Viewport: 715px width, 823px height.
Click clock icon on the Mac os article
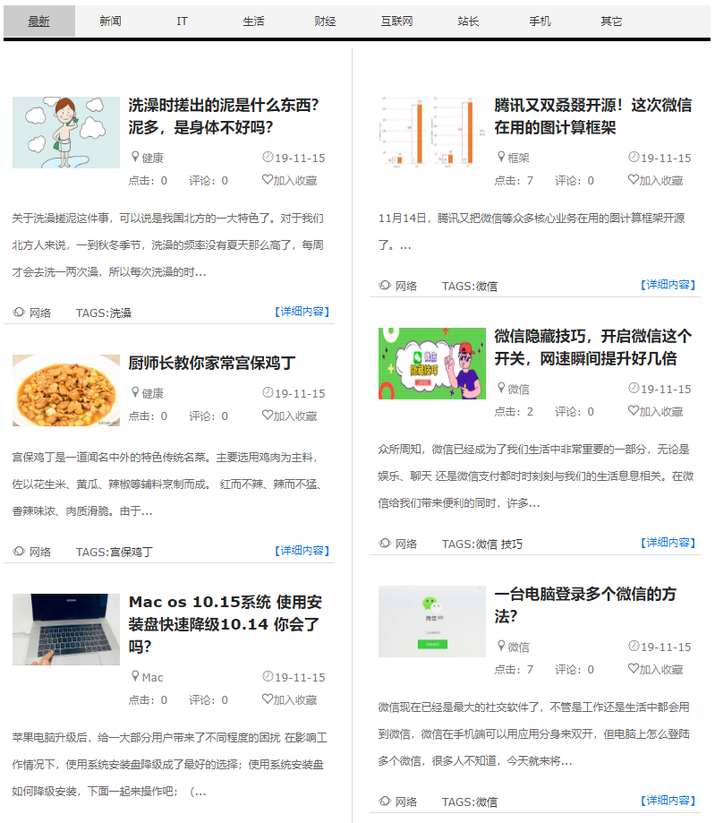point(268,676)
